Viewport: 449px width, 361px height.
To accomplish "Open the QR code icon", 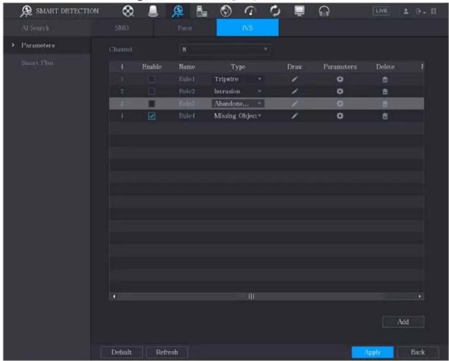I will [x=434, y=12].
